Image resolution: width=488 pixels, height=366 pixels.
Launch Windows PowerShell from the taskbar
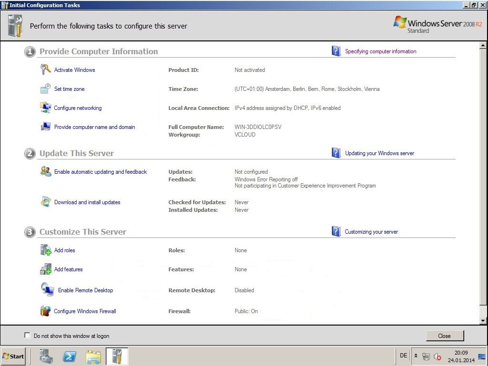[70, 356]
